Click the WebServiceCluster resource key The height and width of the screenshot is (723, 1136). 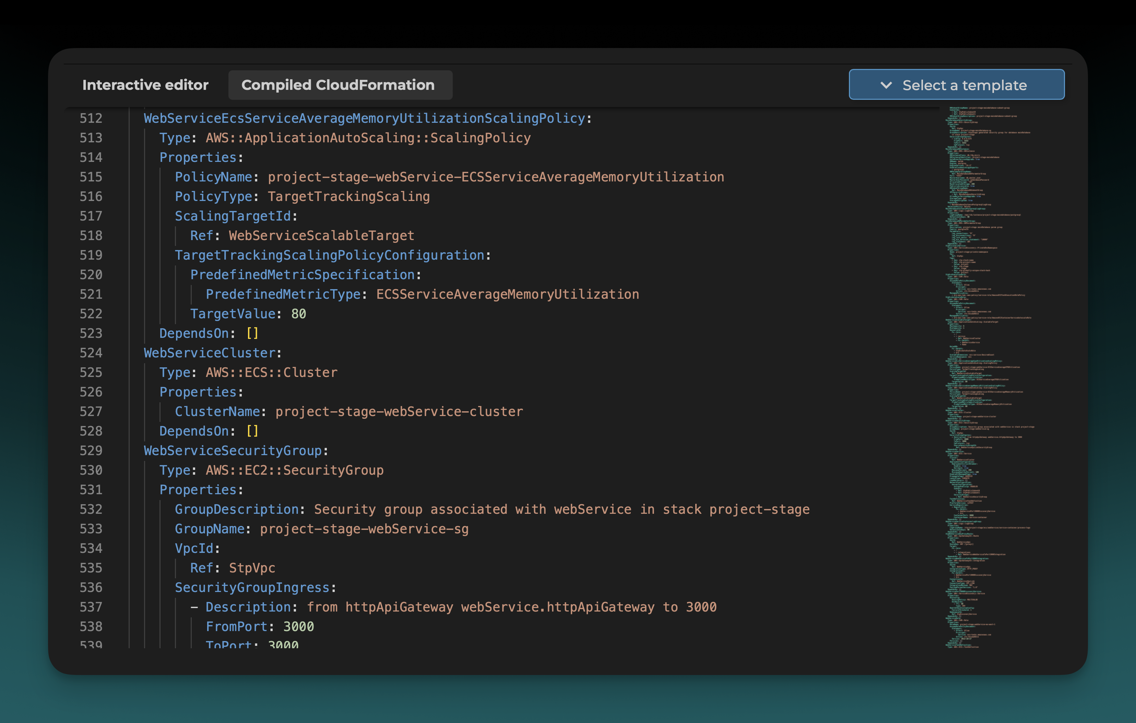(x=210, y=353)
